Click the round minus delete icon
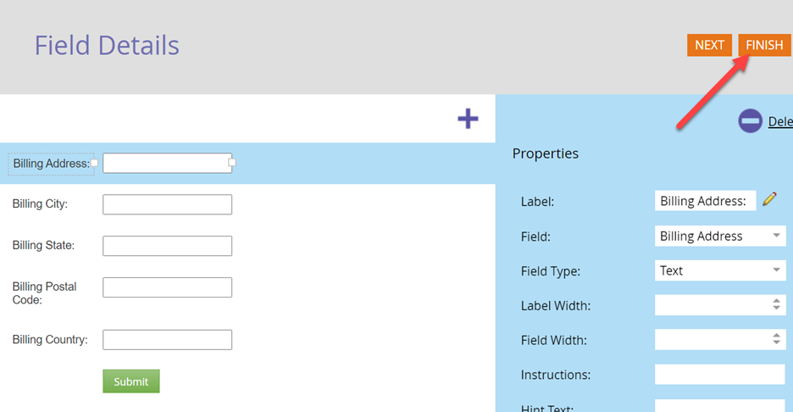 click(750, 121)
